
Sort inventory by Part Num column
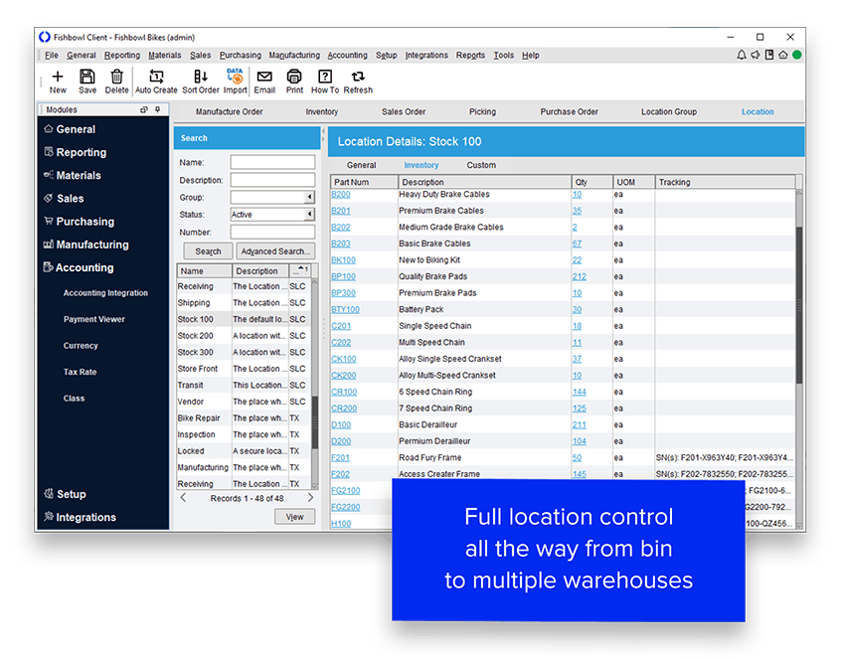click(x=364, y=182)
